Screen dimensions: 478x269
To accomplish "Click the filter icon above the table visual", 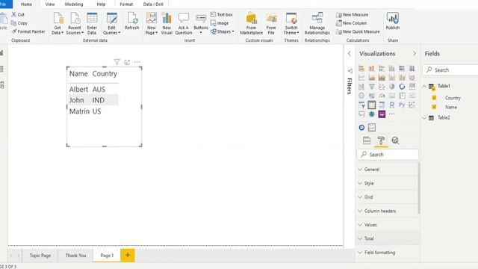I will (x=117, y=62).
